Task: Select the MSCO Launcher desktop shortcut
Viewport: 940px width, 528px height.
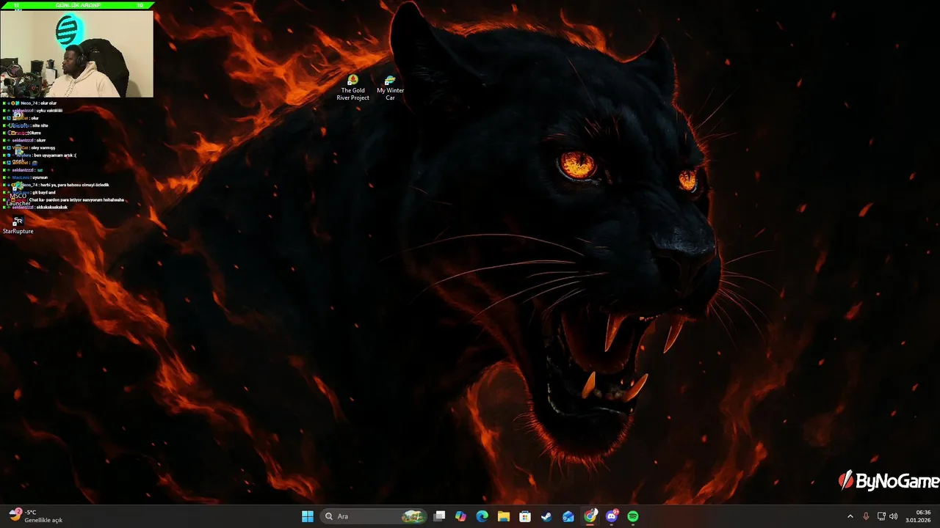Action: (x=18, y=196)
